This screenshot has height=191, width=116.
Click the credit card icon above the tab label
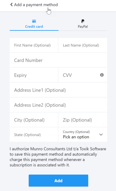click(34, 21)
